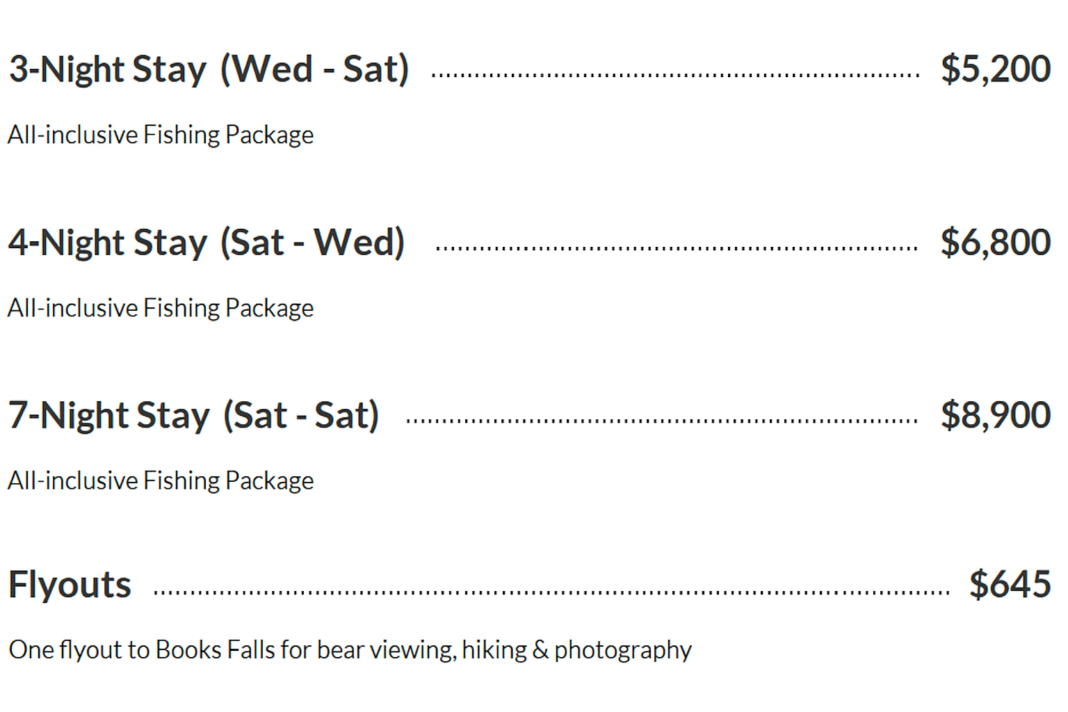Click the dotted line beside 7-Night Stay
Viewport: 1068px width, 712px height.
(661, 421)
